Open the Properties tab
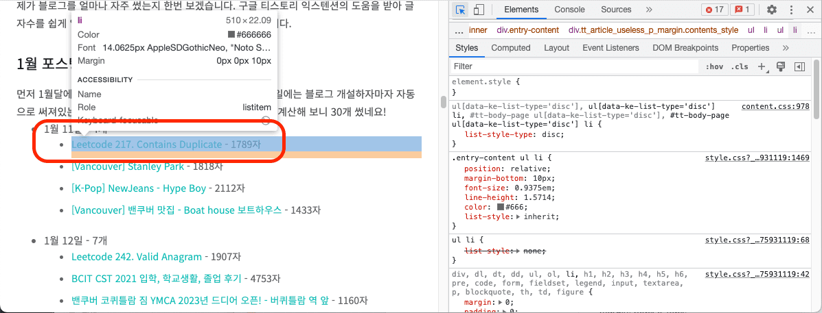822x313 pixels. click(750, 47)
